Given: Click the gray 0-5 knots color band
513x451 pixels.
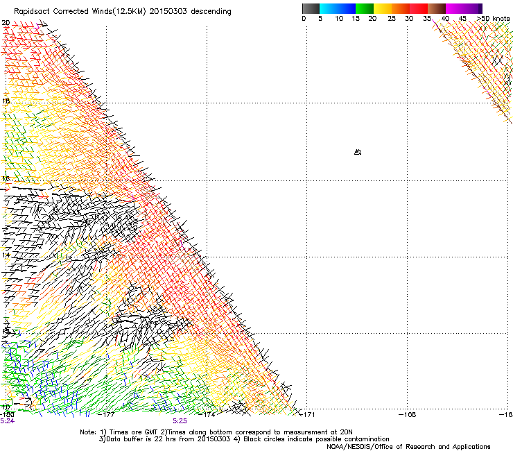Looking at the screenshot, I should click(x=311, y=8).
